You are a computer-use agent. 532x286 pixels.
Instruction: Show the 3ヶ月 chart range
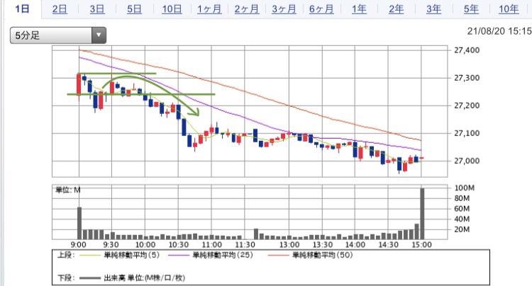click(x=284, y=9)
